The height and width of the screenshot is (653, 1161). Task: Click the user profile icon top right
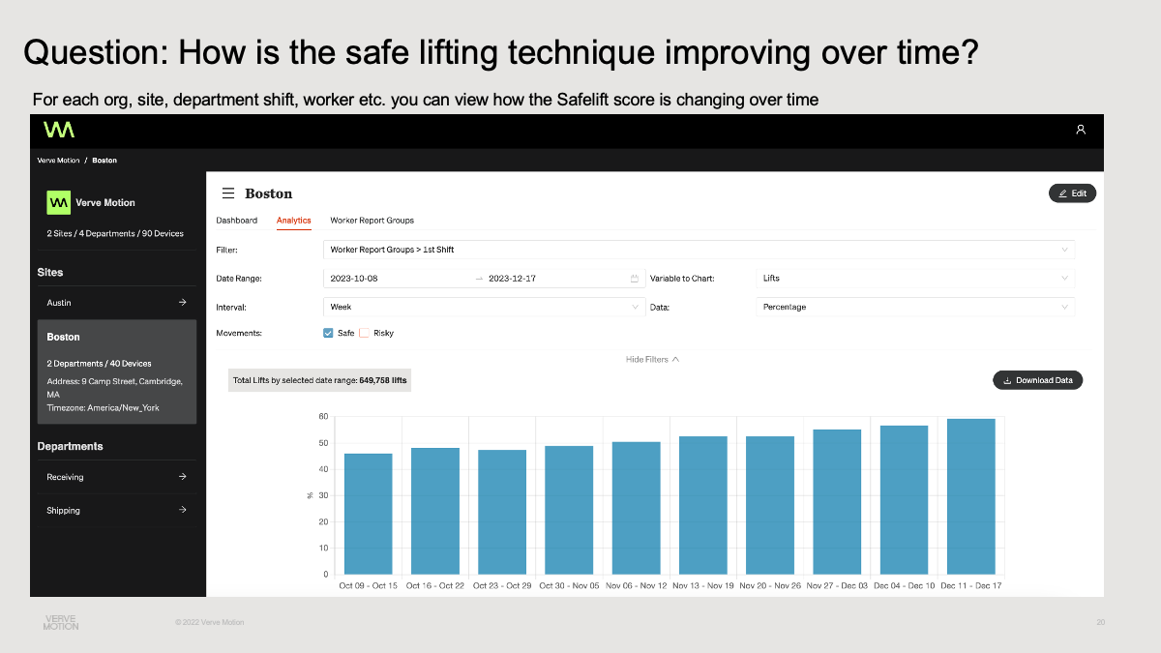point(1080,130)
